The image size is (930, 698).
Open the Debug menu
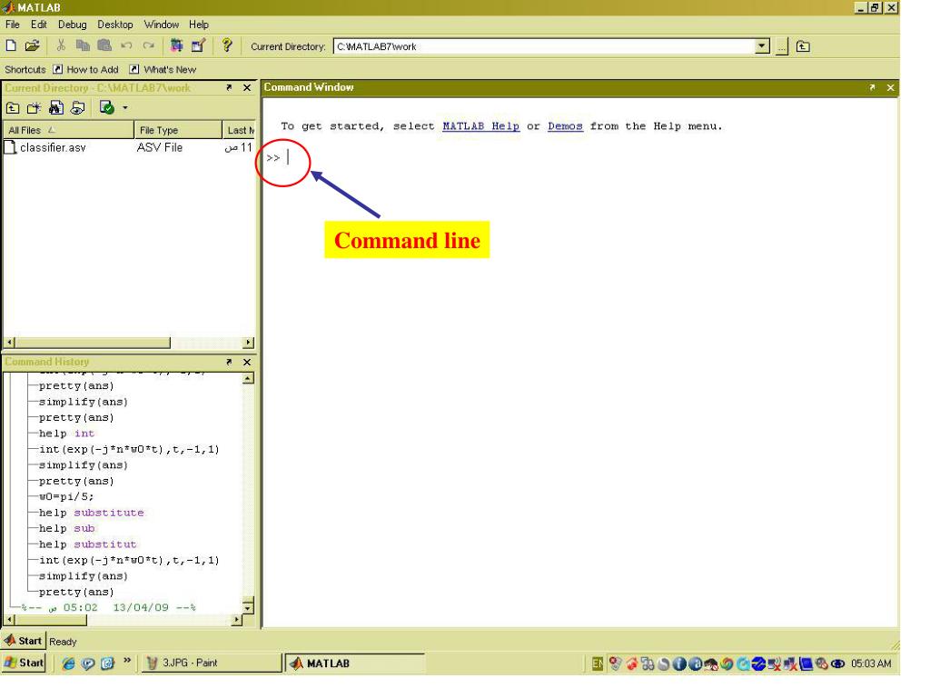[73, 25]
